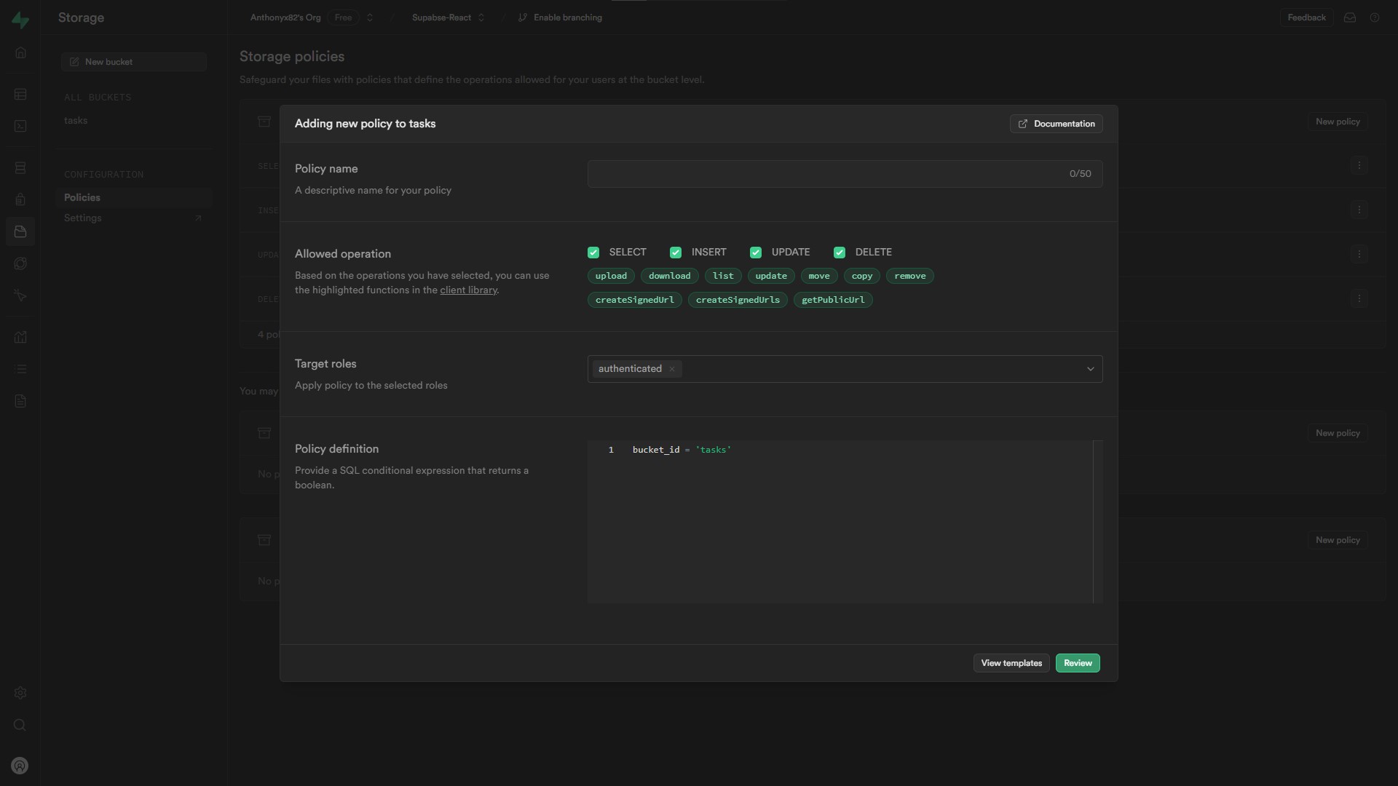Select Policies in configuration menu
The width and height of the screenshot is (1398, 786).
[82, 197]
